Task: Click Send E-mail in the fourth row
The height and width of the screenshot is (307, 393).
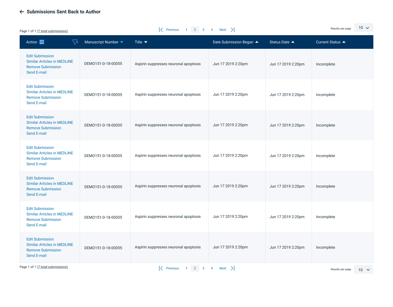Action: click(x=36, y=164)
